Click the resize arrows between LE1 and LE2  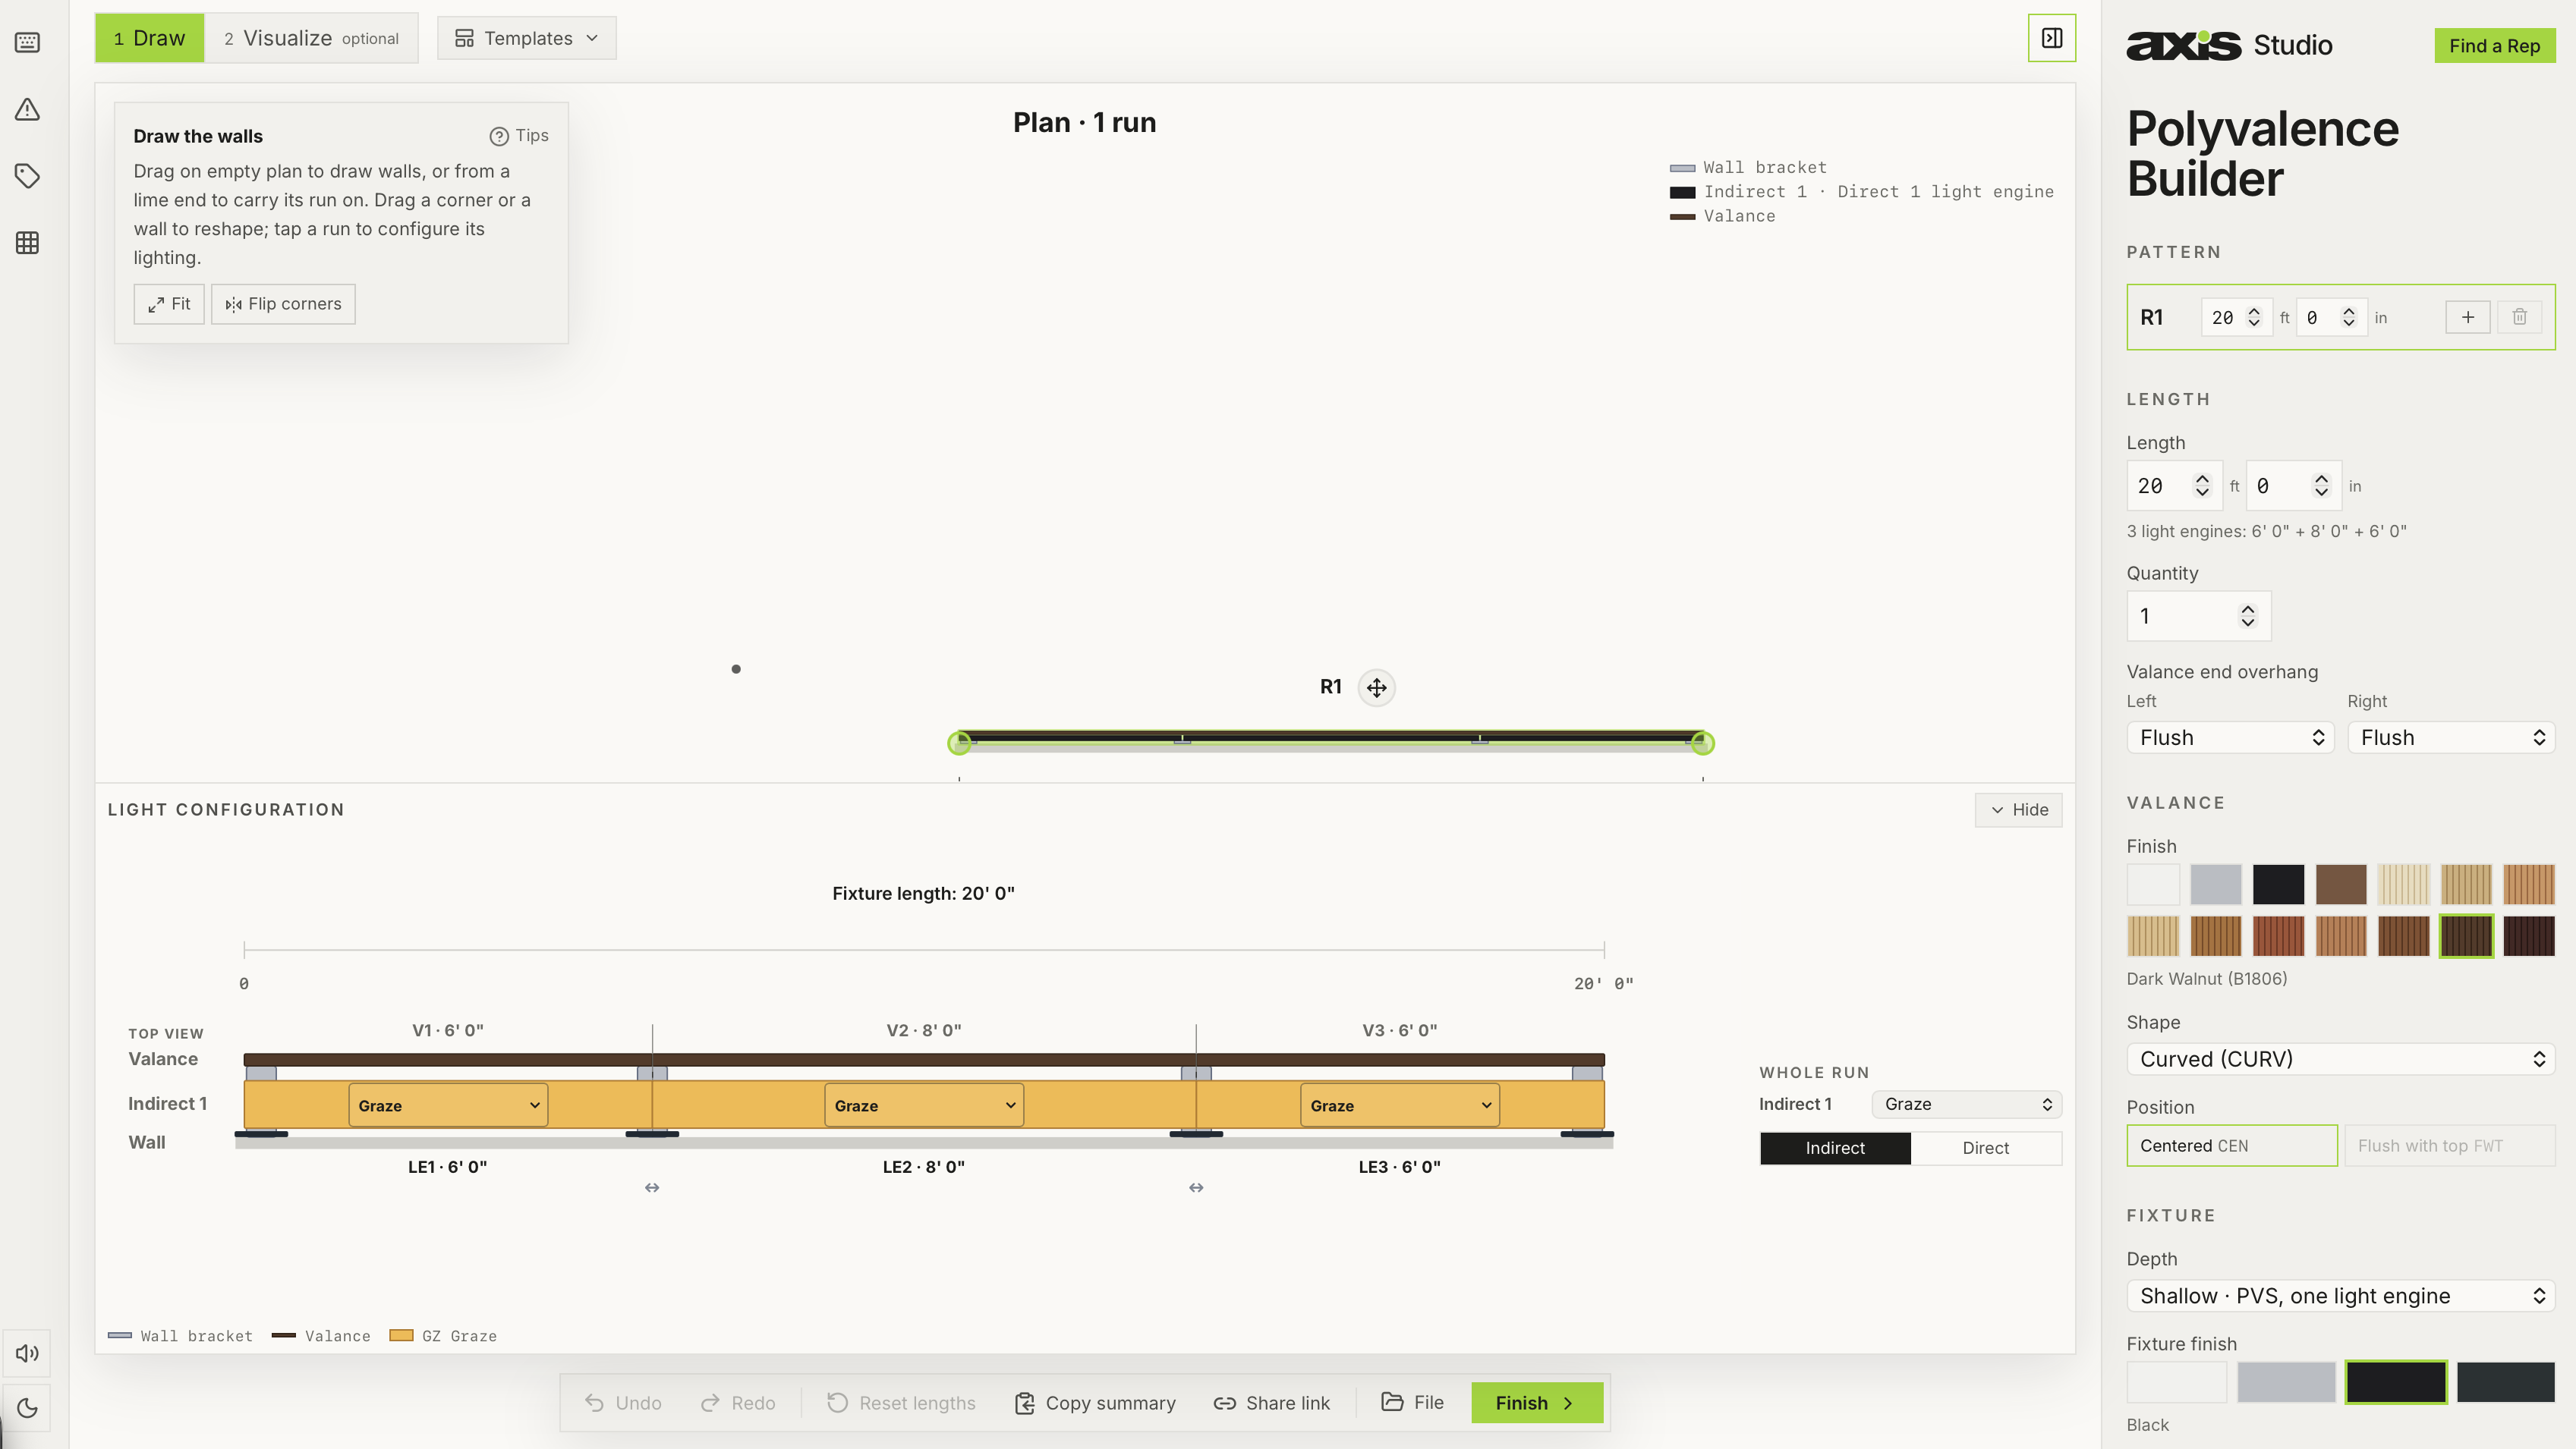tap(652, 1187)
